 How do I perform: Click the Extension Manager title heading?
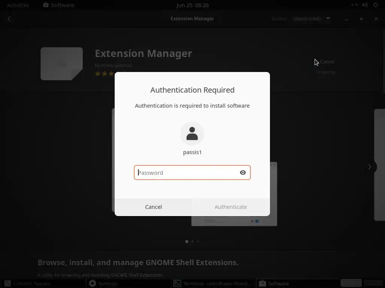[x=143, y=53]
